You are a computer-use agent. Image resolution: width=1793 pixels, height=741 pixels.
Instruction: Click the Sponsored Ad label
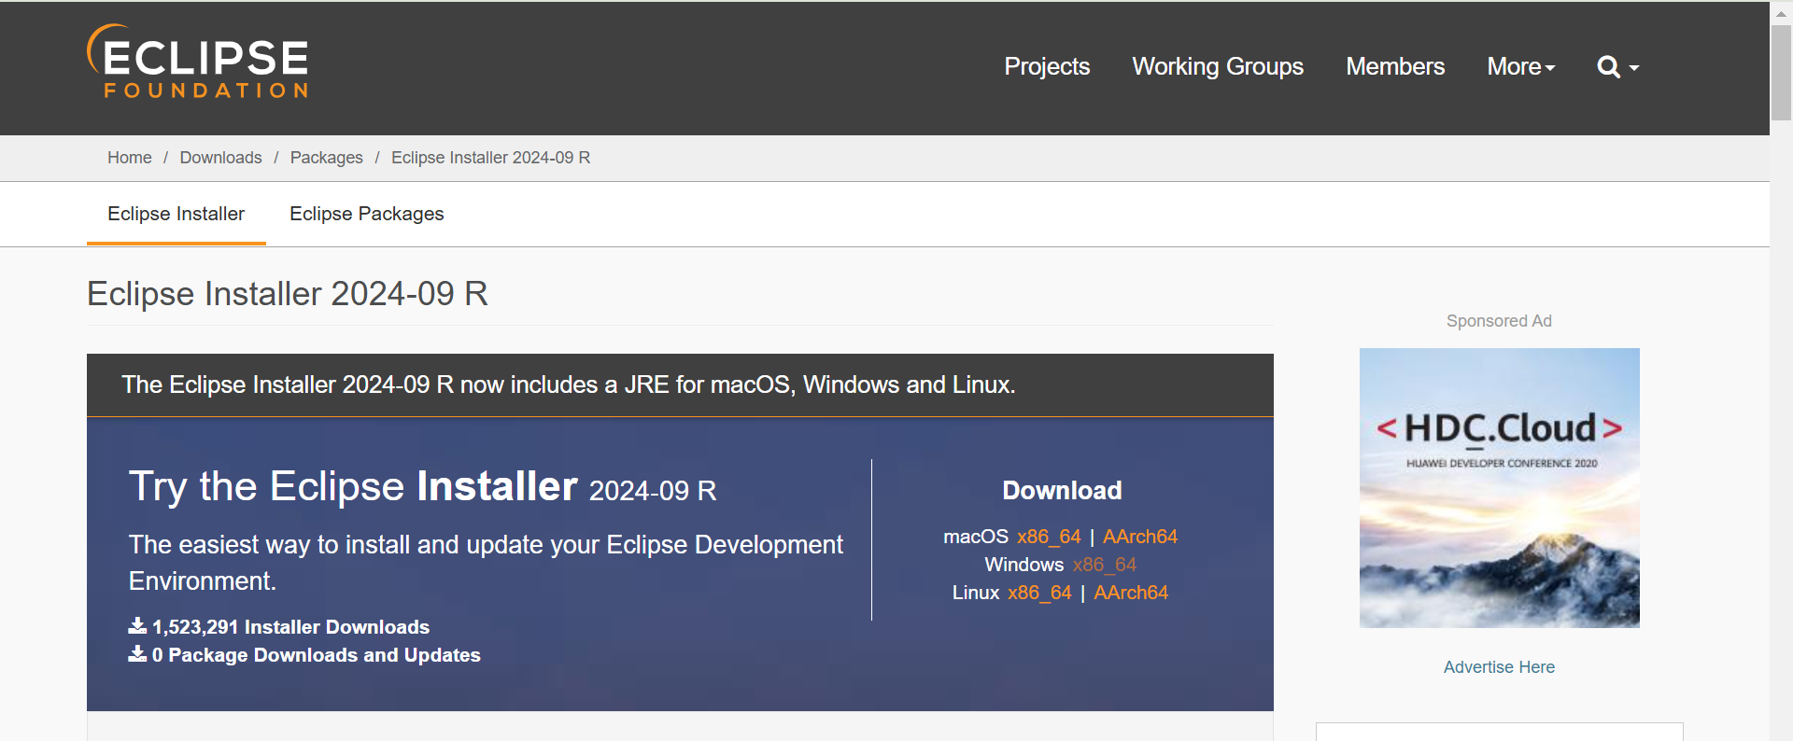point(1499,321)
